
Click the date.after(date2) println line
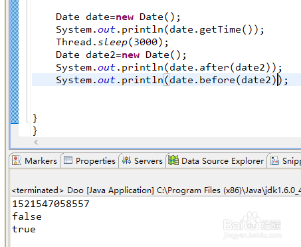point(169,67)
